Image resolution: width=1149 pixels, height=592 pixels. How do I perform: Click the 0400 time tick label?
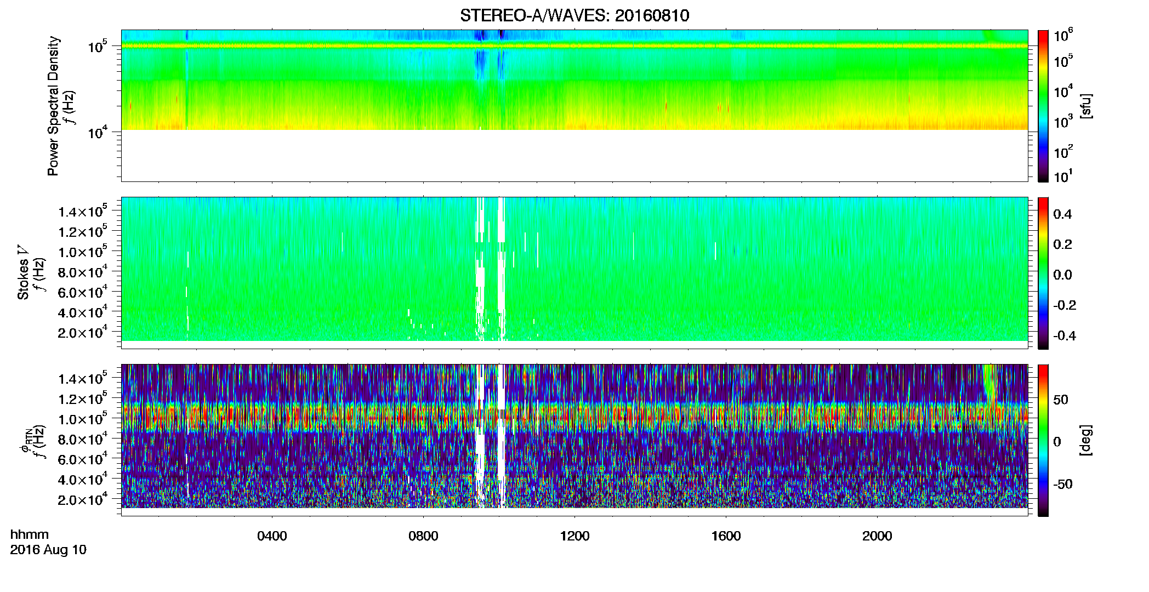[x=272, y=536]
